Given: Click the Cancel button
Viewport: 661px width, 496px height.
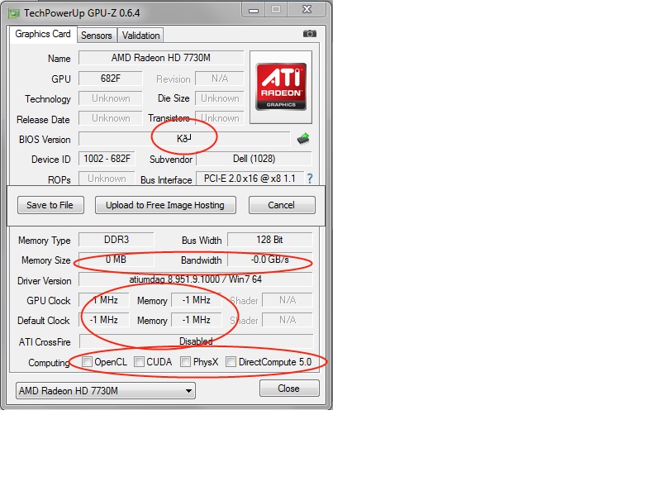Looking at the screenshot, I should tap(282, 205).
